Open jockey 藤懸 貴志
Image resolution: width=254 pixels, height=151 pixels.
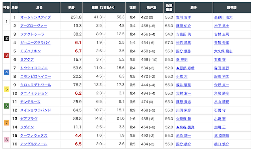click(183, 102)
